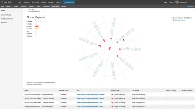
Task: Click the clock icon next to Data from
Action: pos(171,18)
